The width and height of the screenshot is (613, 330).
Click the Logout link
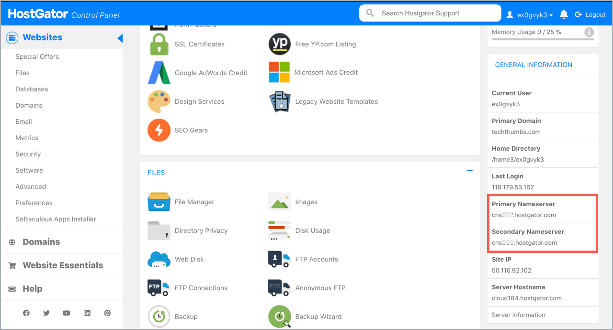click(590, 15)
